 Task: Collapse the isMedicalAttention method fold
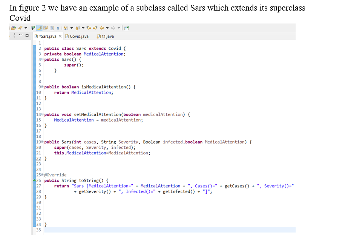click(42, 86)
